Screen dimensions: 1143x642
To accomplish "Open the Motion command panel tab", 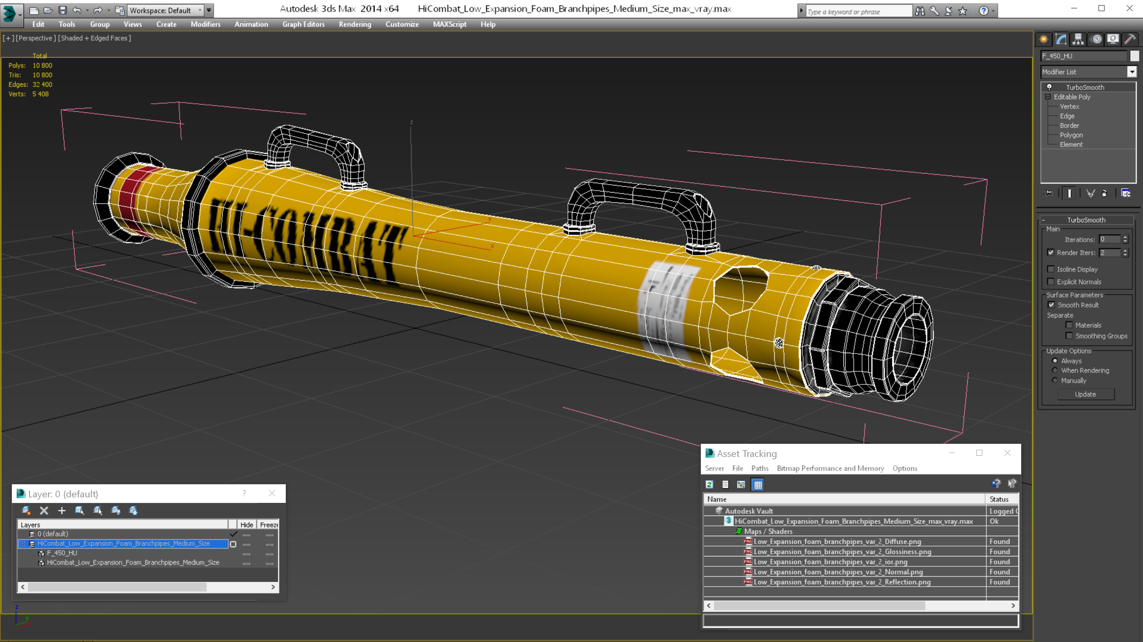I will point(1096,40).
